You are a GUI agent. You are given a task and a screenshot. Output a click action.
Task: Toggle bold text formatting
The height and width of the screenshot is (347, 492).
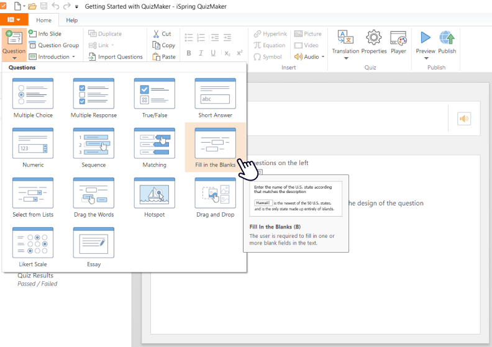coord(189,53)
